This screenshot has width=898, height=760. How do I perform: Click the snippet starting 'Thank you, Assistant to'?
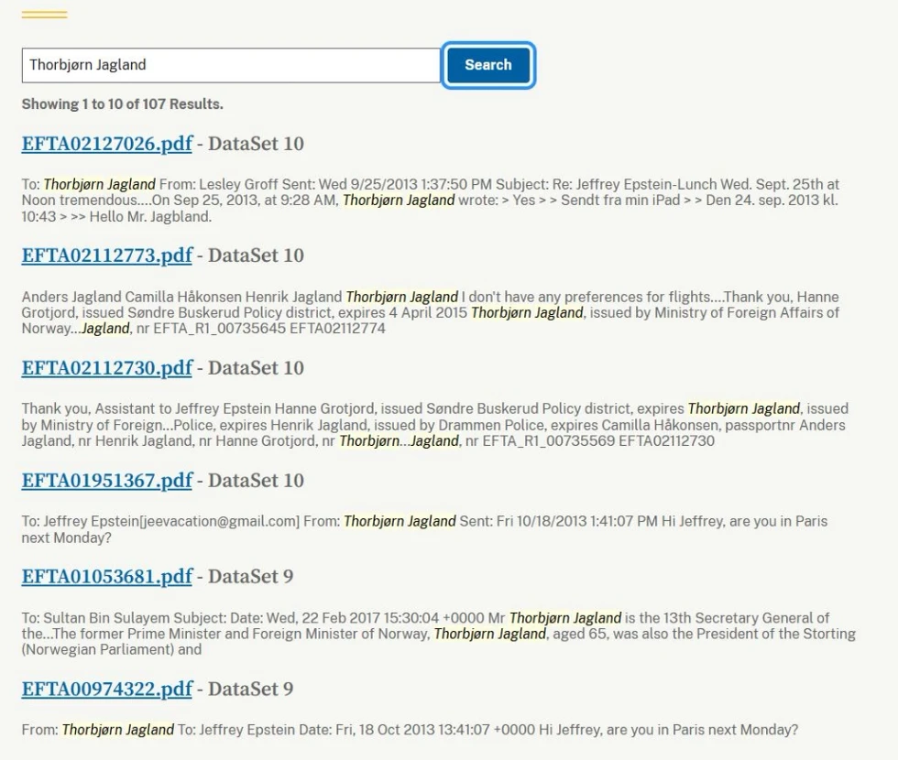point(431,425)
